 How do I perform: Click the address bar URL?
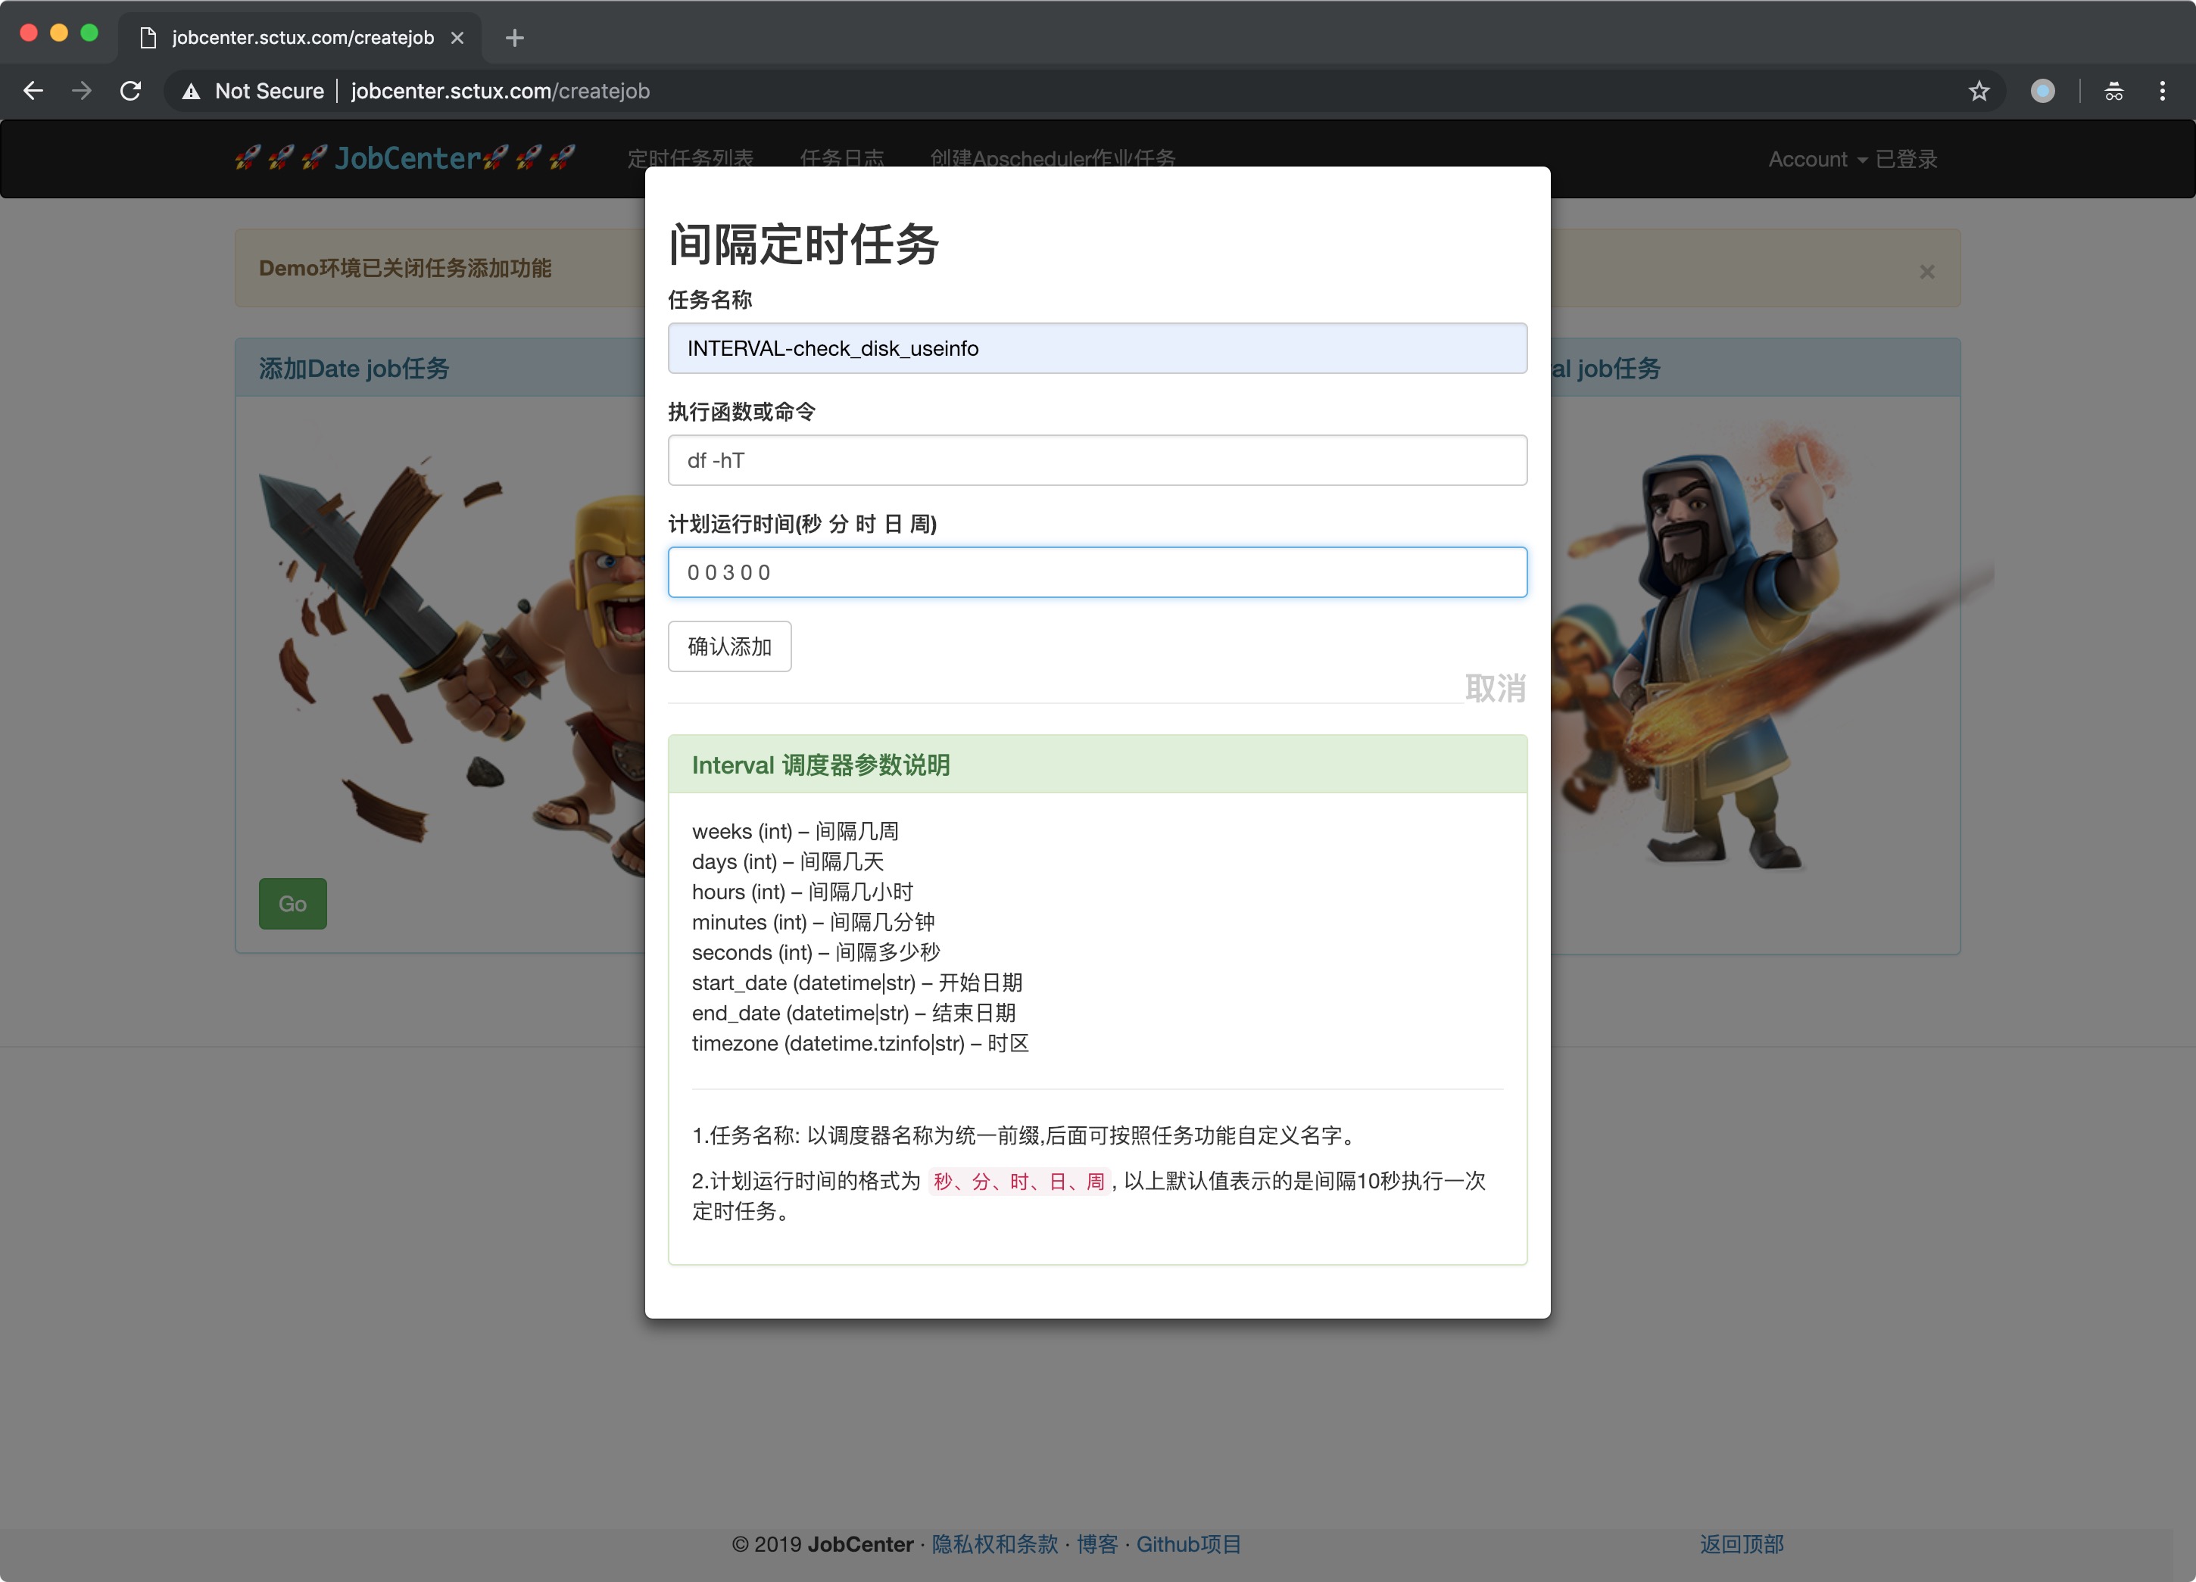click(500, 91)
